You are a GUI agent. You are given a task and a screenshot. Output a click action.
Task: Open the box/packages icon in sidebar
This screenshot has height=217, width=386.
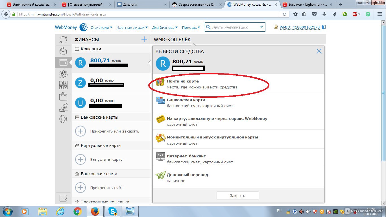point(63,51)
